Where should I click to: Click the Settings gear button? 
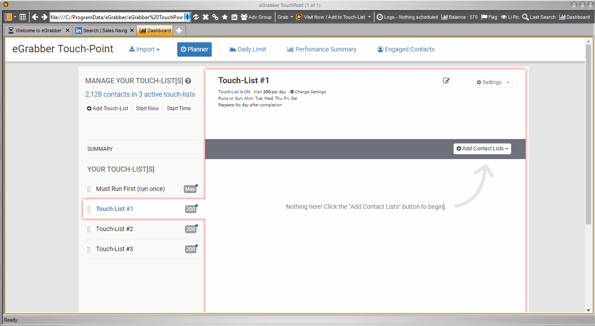pyautogui.click(x=489, y=82)
